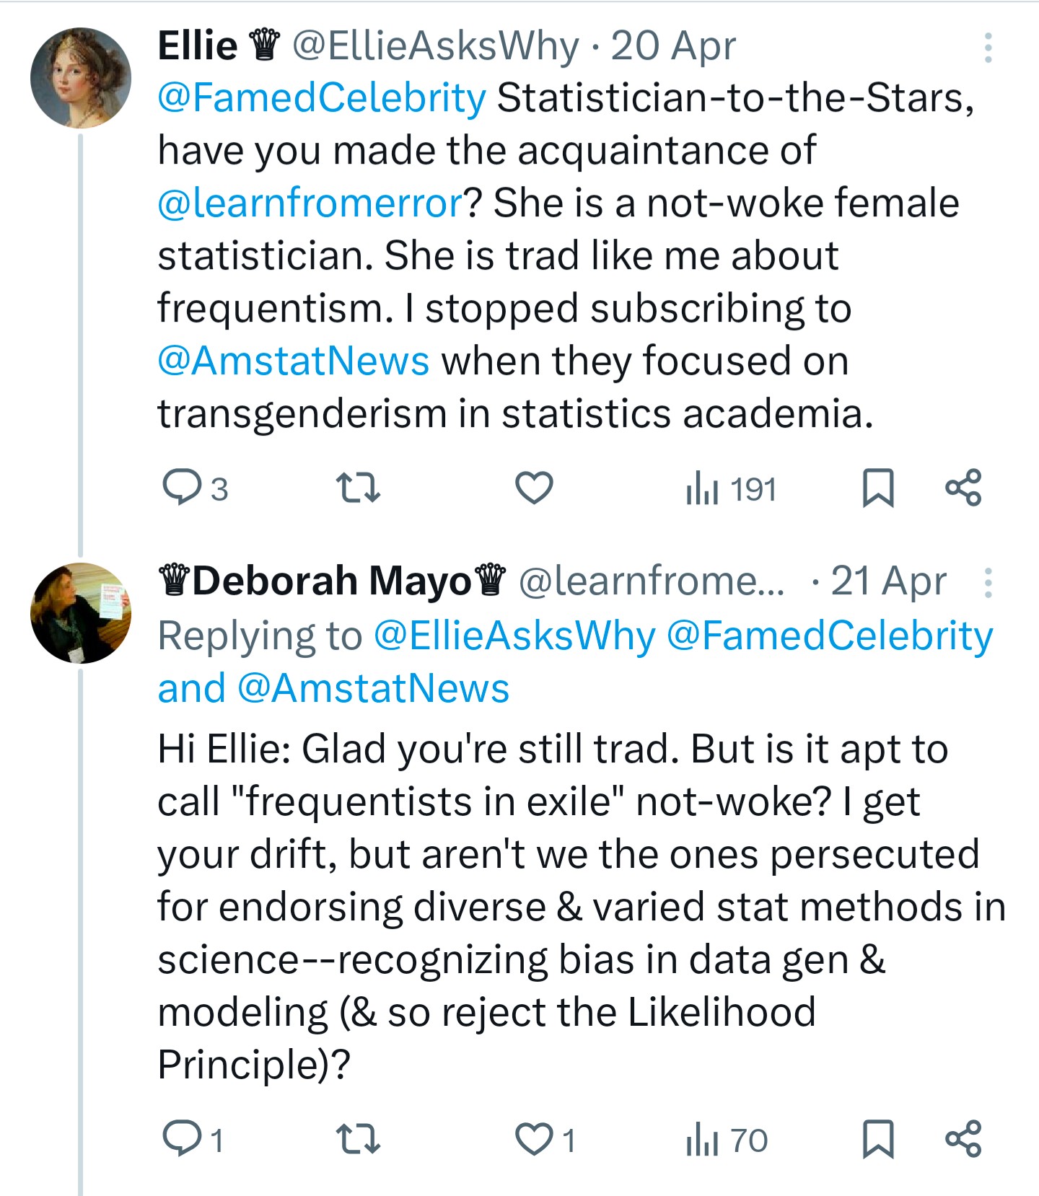
Task: View analytics for Deborah Mayo's tweet (70 views)
Action: pyautogui.click(x=727, y=1140)
